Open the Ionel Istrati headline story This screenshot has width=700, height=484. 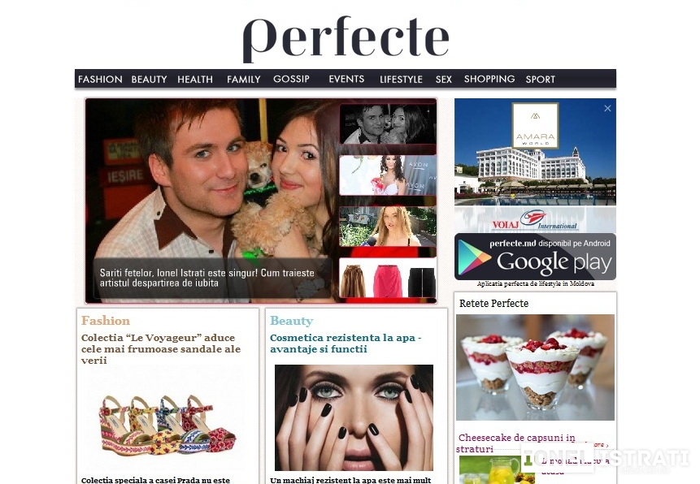207,278
